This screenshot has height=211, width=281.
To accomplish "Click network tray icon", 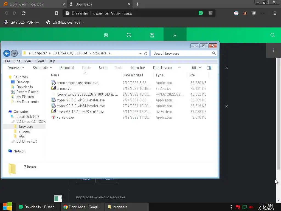I will coord(245,207).
